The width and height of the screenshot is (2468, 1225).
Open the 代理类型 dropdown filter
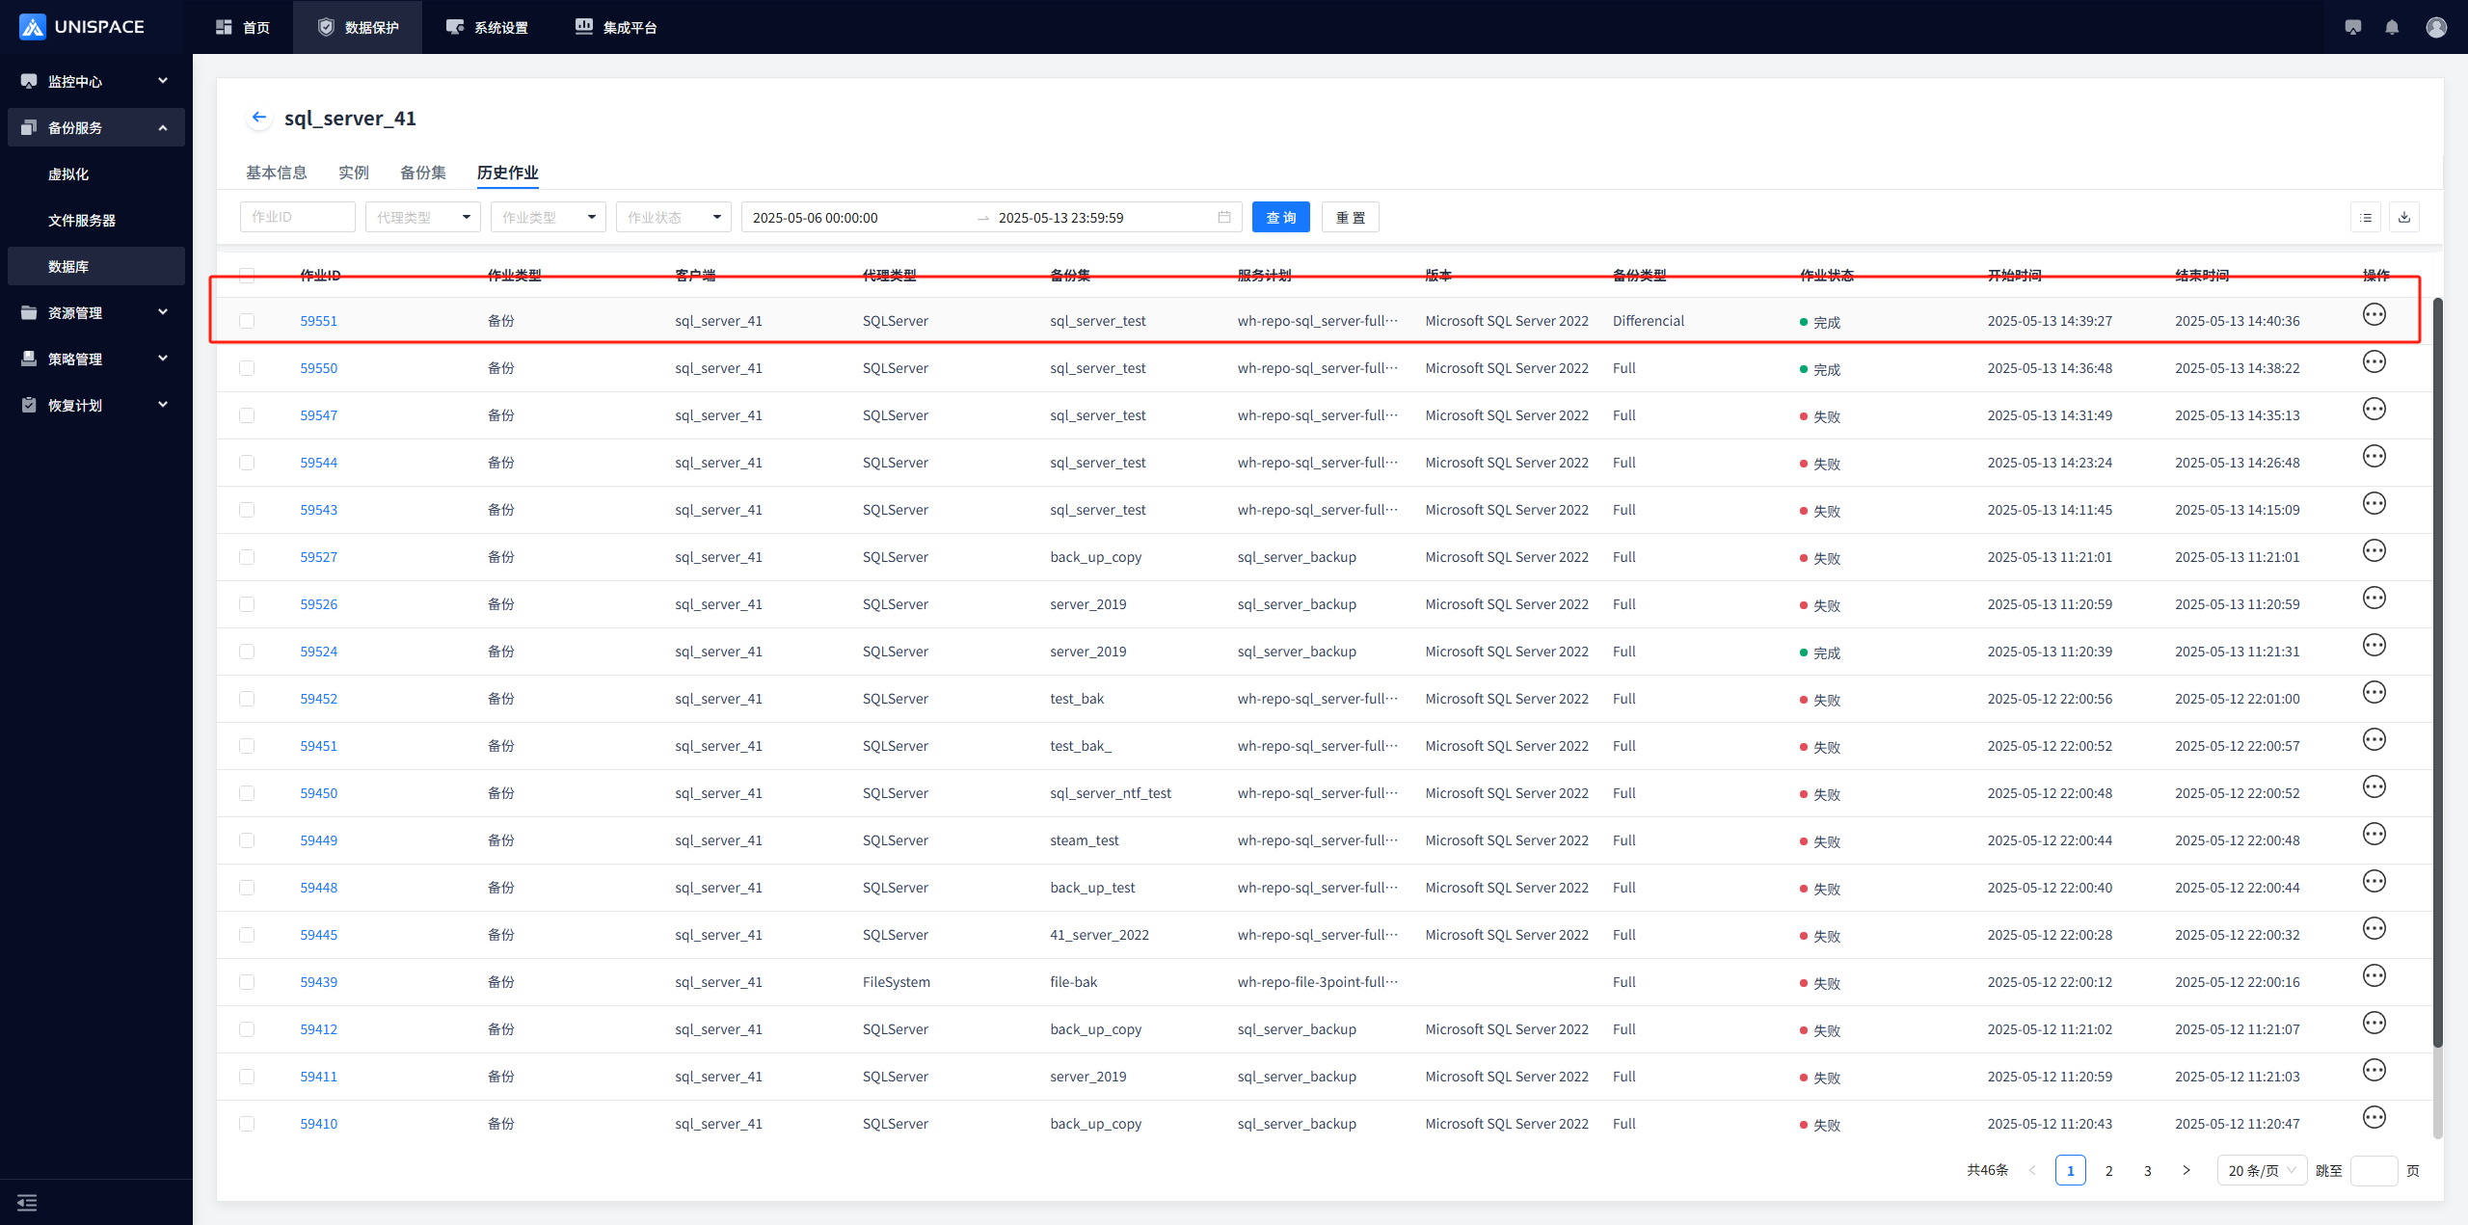click(x=422, y=217)
